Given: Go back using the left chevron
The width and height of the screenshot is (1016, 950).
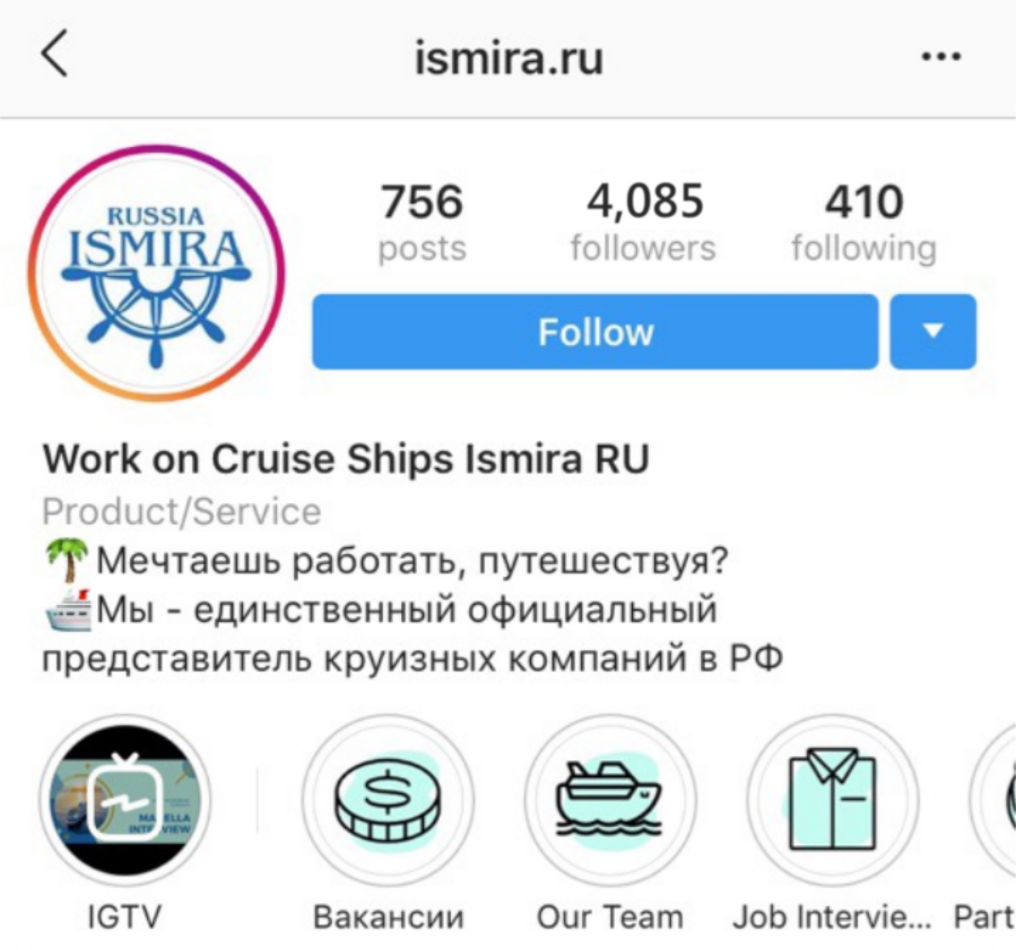Looking at the screenshot, I should coord(55,54).
